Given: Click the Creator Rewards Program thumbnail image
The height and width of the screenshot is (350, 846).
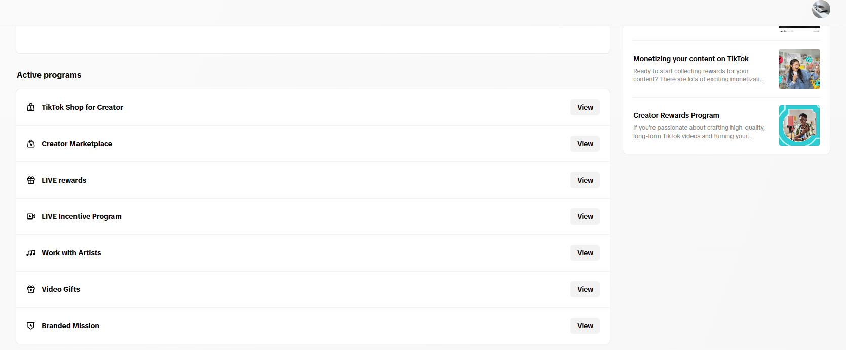Looking at the screenshot, I should point(799,125).
